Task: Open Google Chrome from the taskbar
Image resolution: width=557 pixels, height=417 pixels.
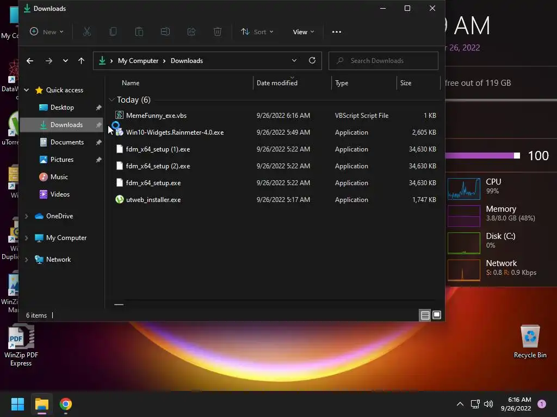Action: point(66,404)
